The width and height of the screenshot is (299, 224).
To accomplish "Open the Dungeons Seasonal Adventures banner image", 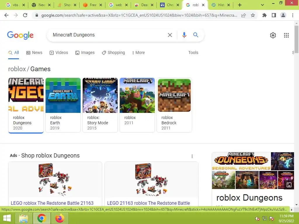I will point(241,161).
